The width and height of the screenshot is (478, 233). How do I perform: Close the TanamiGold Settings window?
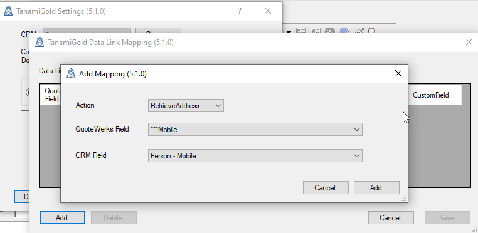pos(268,11)
